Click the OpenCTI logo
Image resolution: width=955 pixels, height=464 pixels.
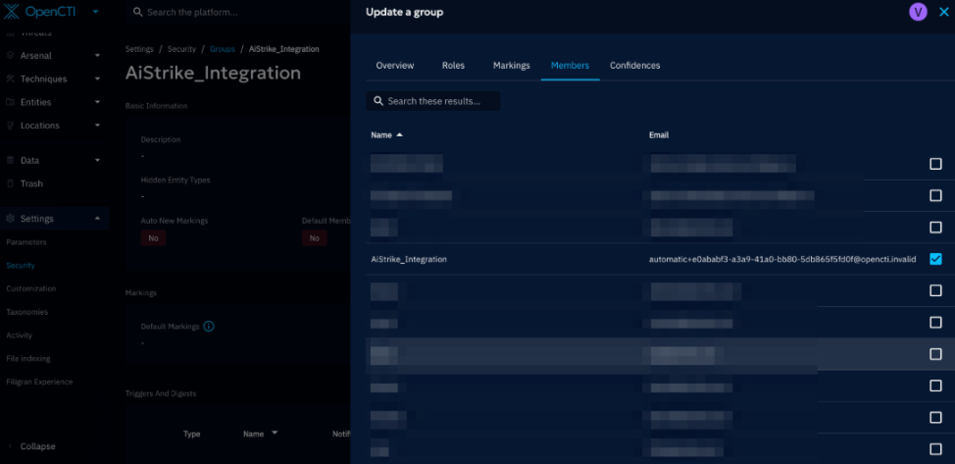point(39,11)
